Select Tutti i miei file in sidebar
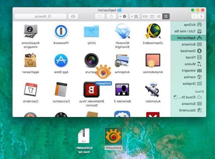This screenshot has width=215, height=159. [x=188, y=31]
